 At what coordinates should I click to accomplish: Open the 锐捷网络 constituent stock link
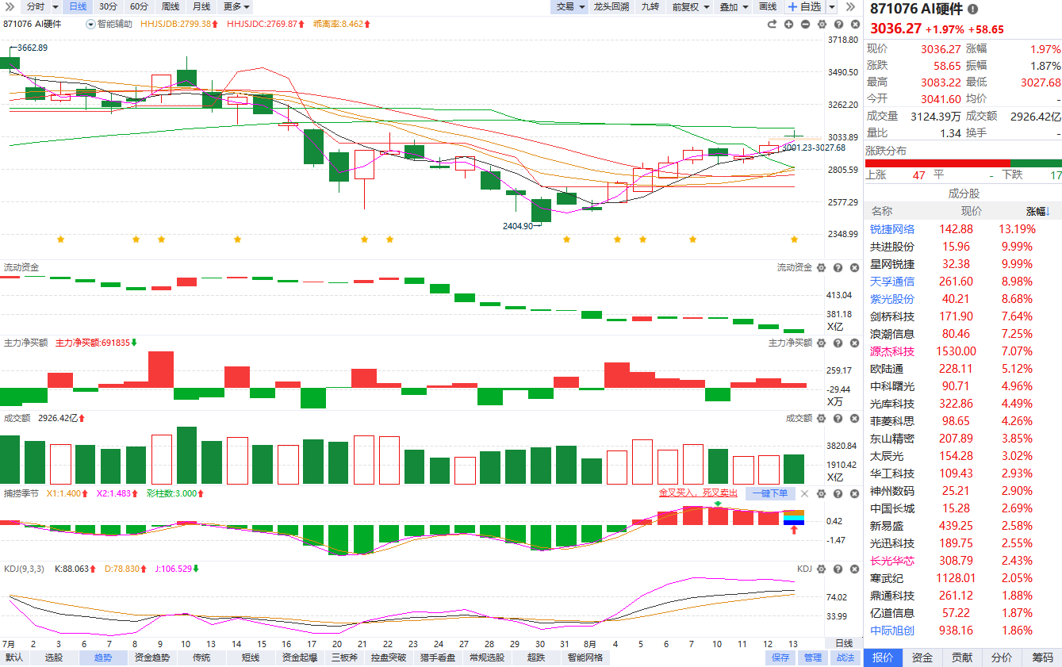(x=892, y=229)
